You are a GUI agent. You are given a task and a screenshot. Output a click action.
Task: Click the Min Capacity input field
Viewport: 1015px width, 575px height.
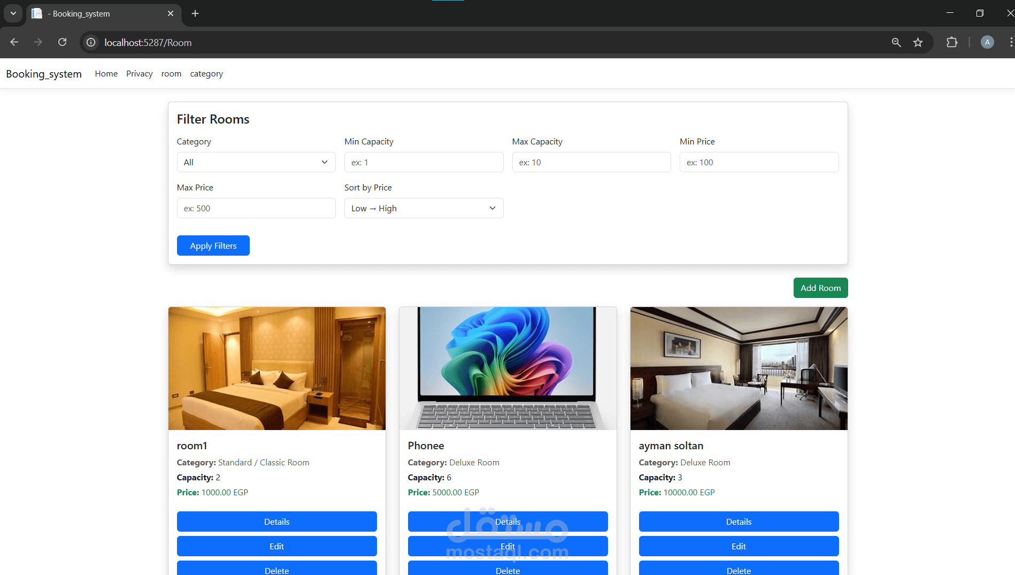(x=423, y=162)
